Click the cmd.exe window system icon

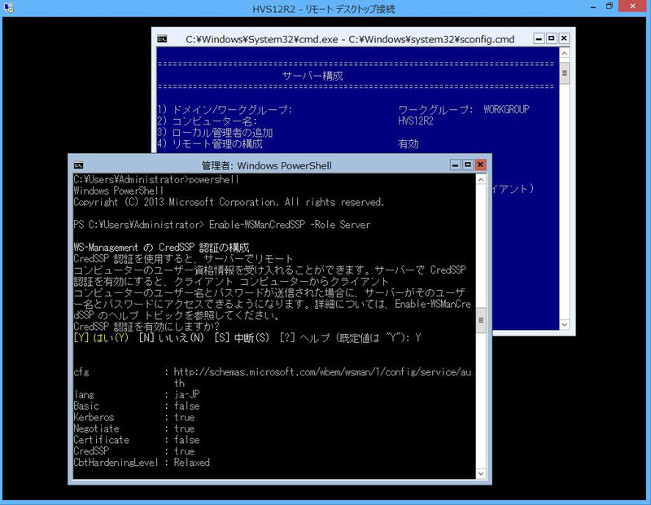[x=162, y=39]
